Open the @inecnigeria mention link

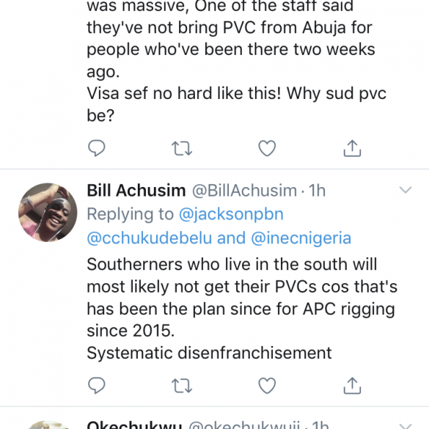point(301,238)
